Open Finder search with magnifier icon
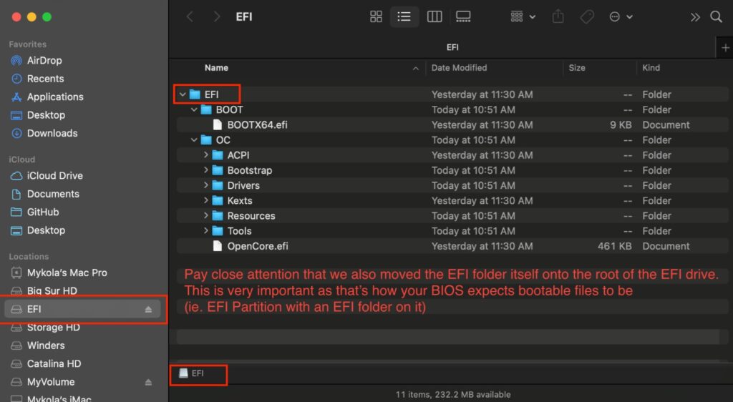Screen dimensions: 733x402 pos(716,16)
